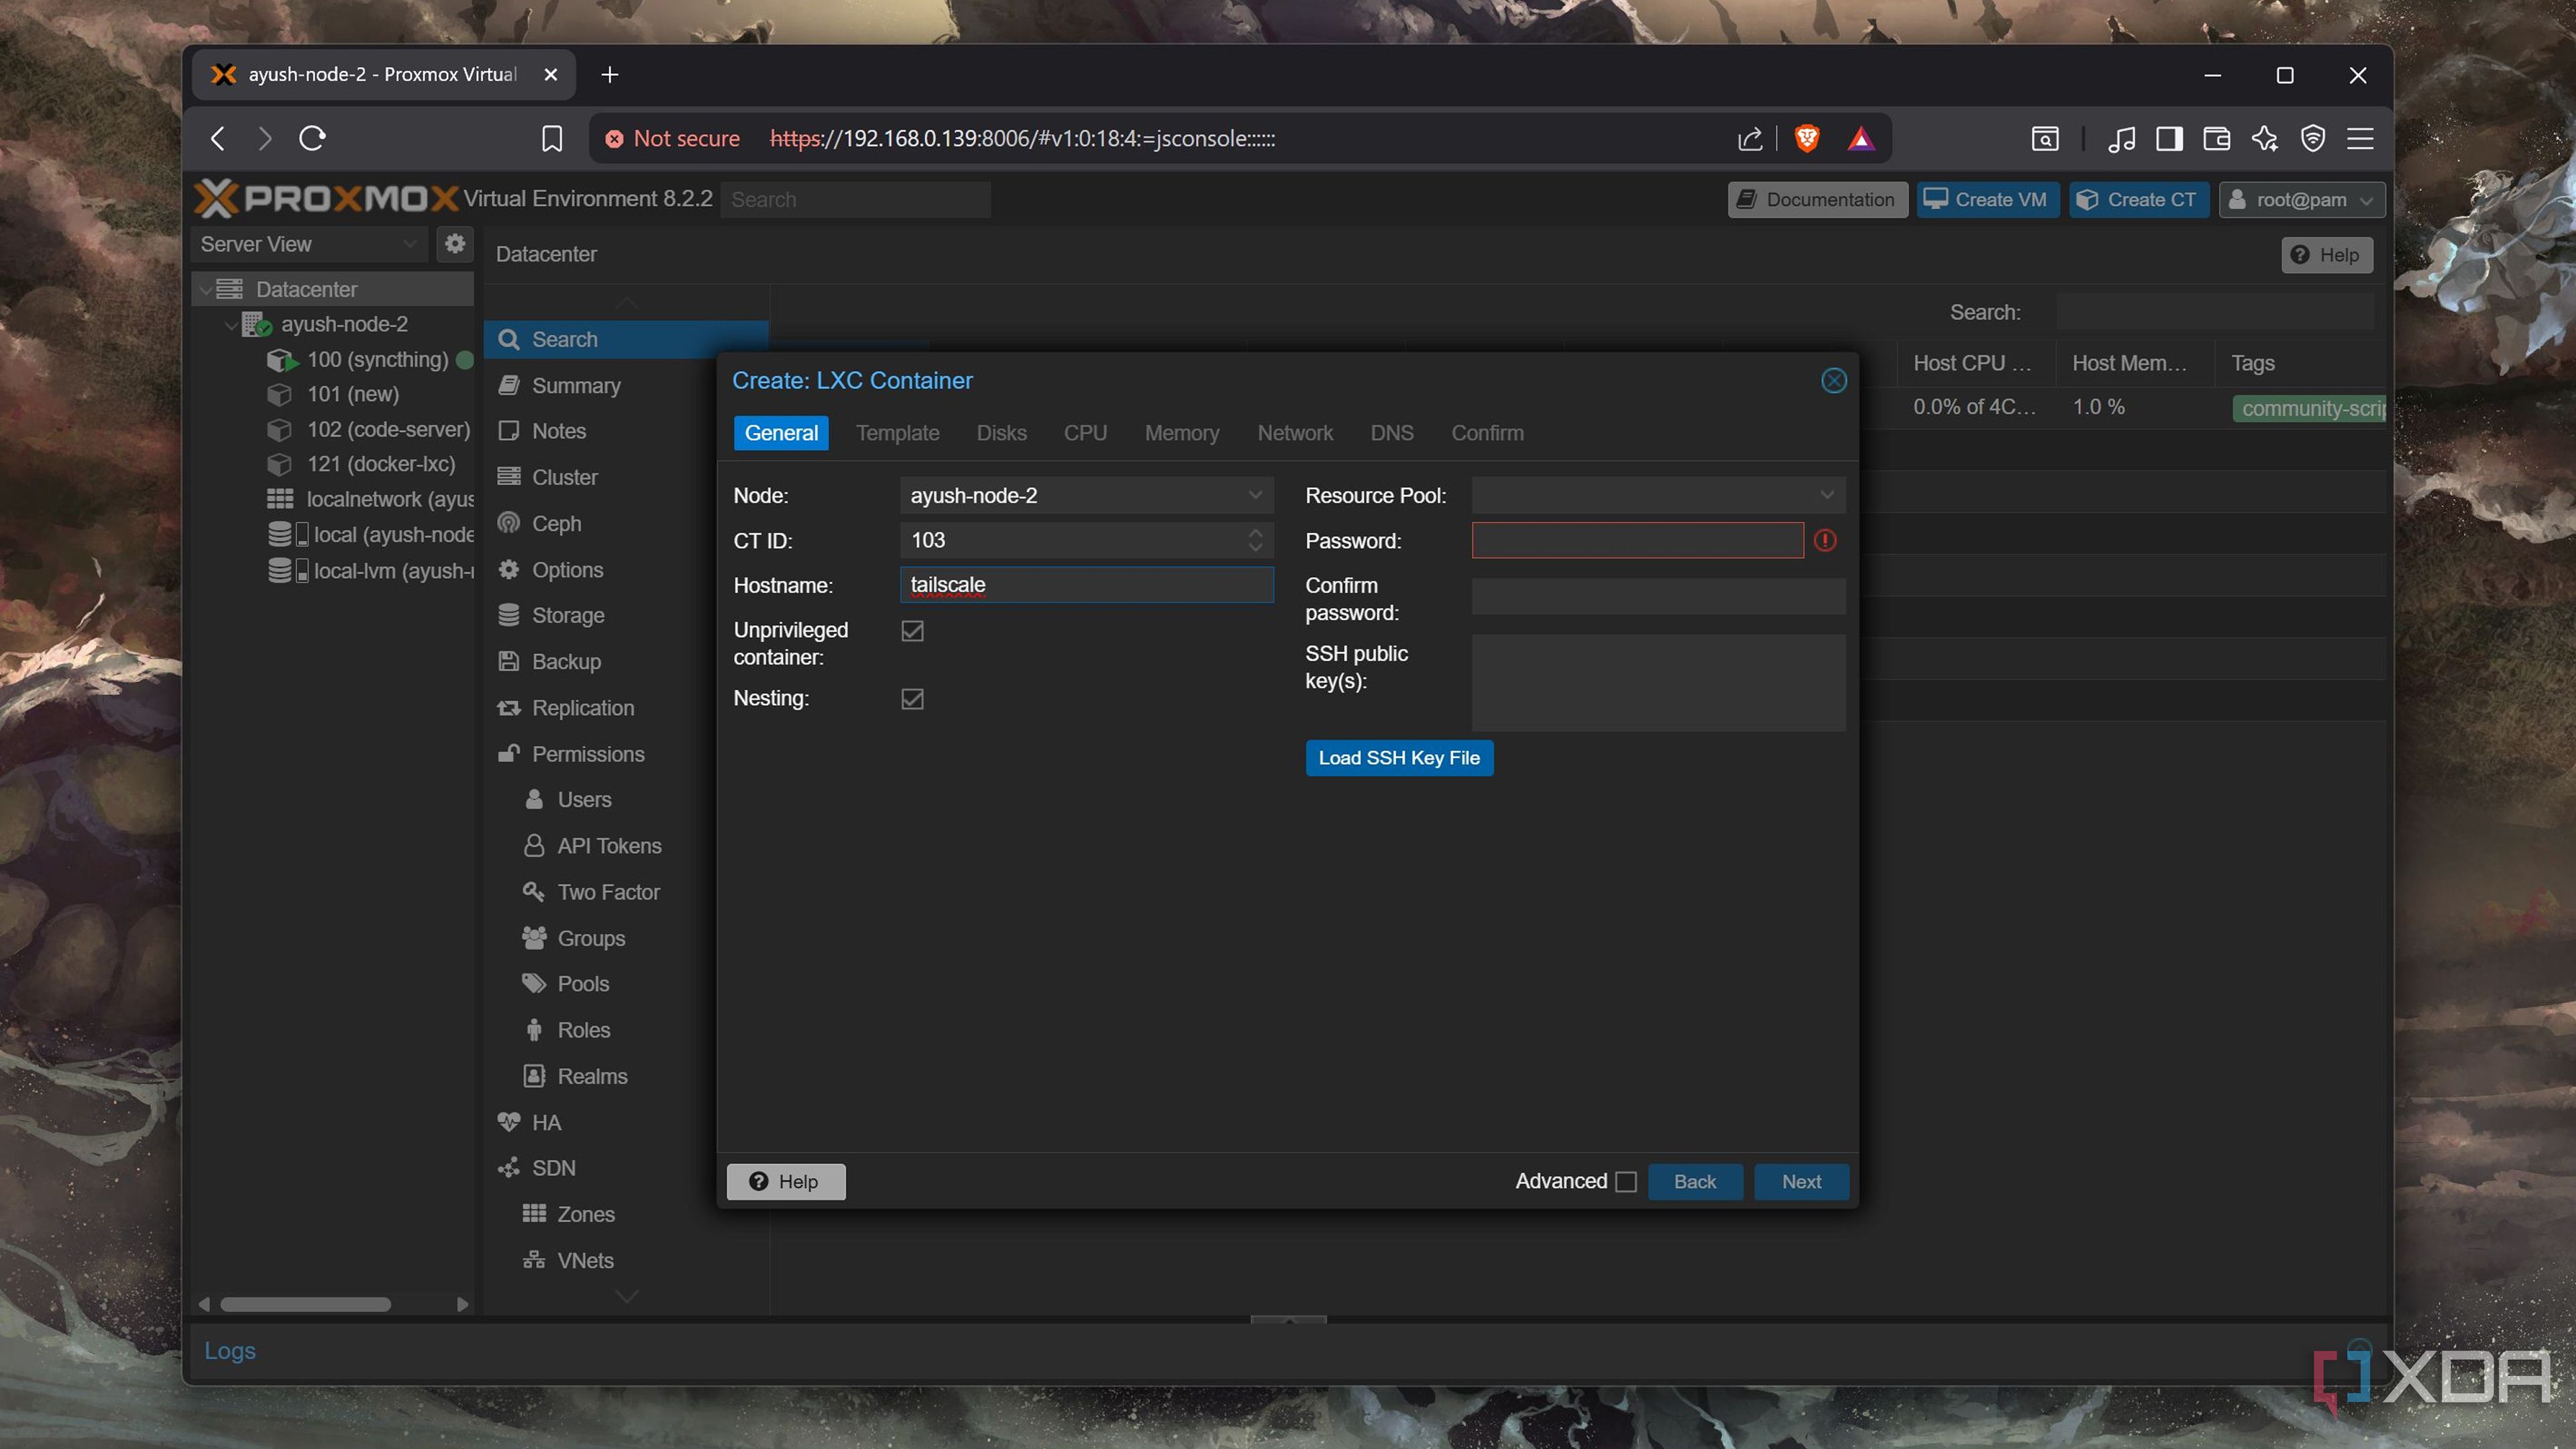Switch to the DNS tab

pyautogui.click(x=1392, y=434)
